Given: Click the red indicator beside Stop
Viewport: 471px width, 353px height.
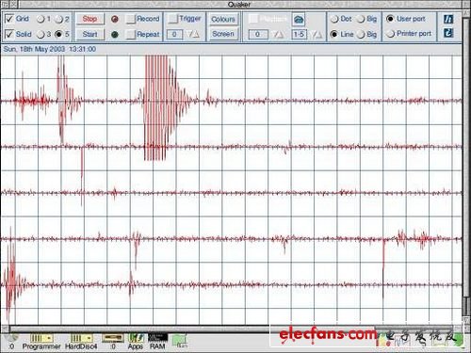Looking at the screenshot, I should 115,20.
